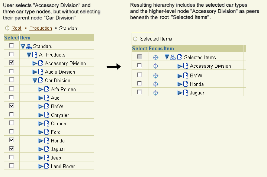Click the focus icon in Selected Items header
Image resolution: width=267 pixels, height=177 pixels.
point(135,39)
